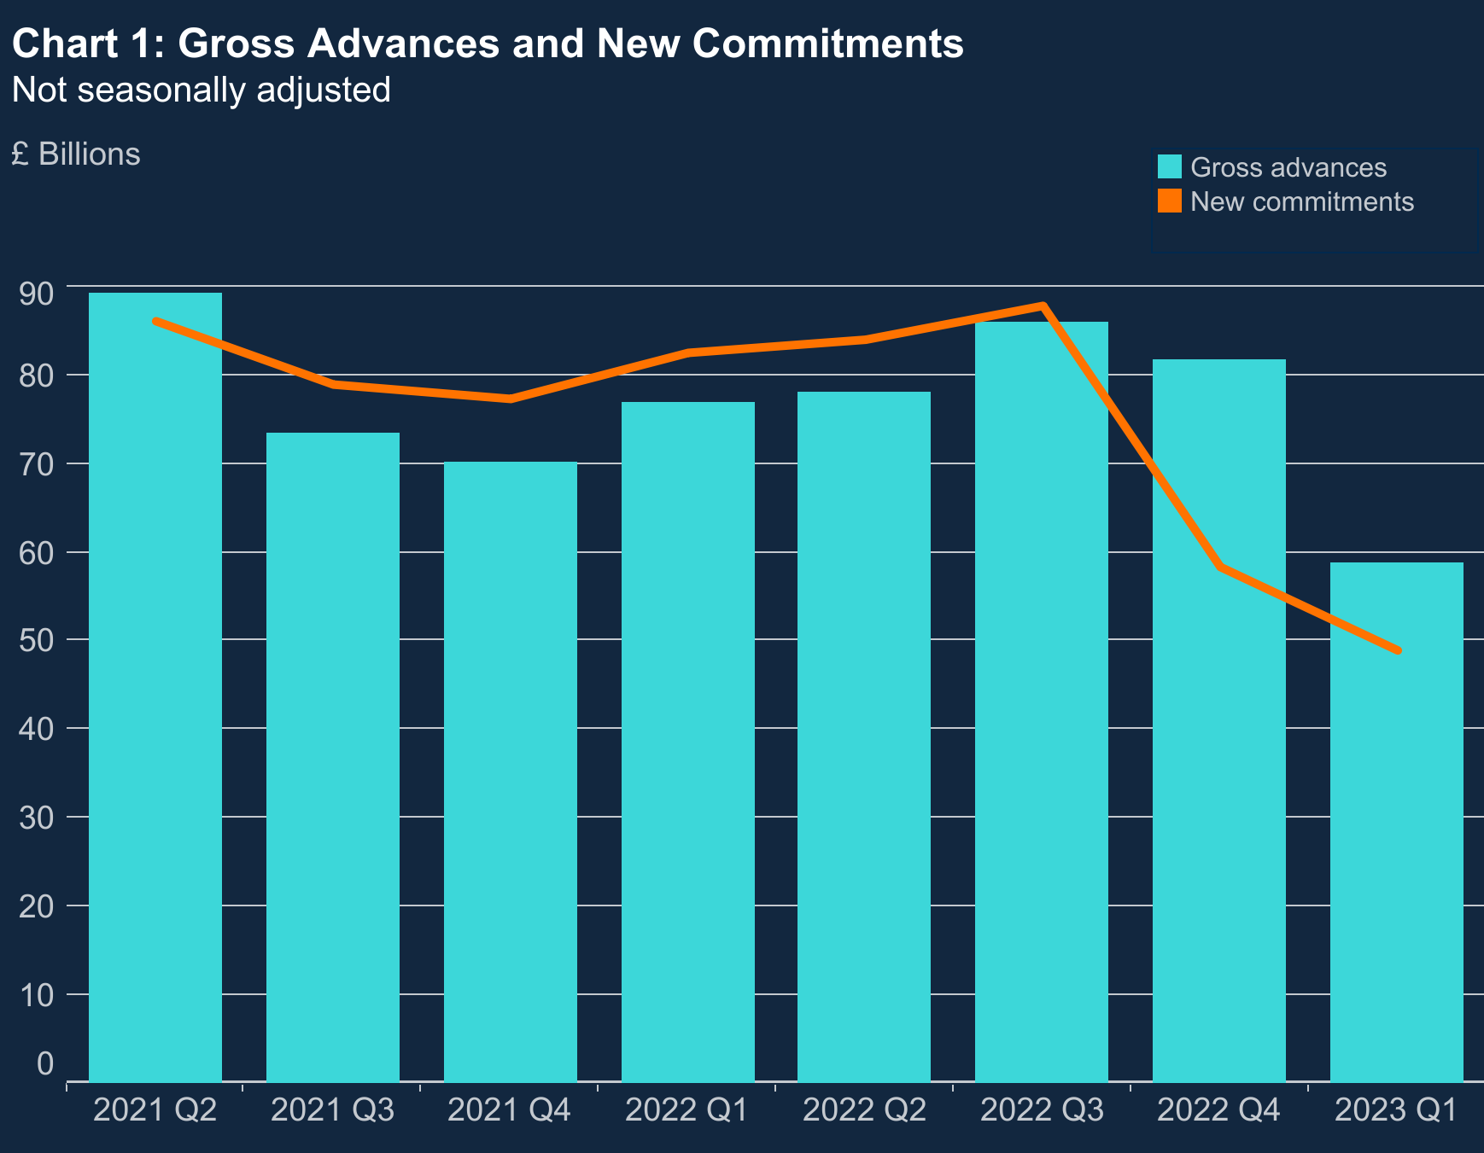1484x1153 pixels.
Task: Click the orange line endpoint at 2023 Q1
Action: [1398, 650]
